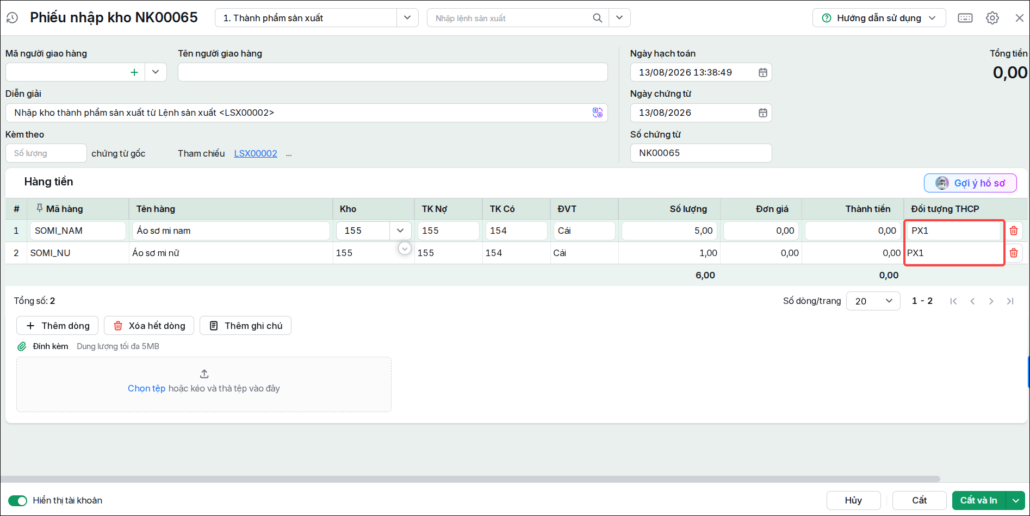Click the translate icon in Diễn giải field
1030x516 pixels.
pos(598,113)
